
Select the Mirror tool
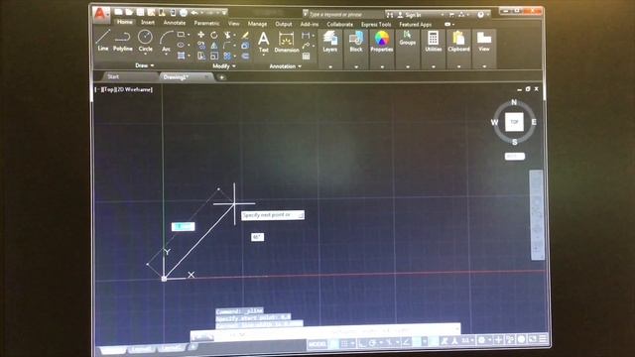(x=214, y=46)
